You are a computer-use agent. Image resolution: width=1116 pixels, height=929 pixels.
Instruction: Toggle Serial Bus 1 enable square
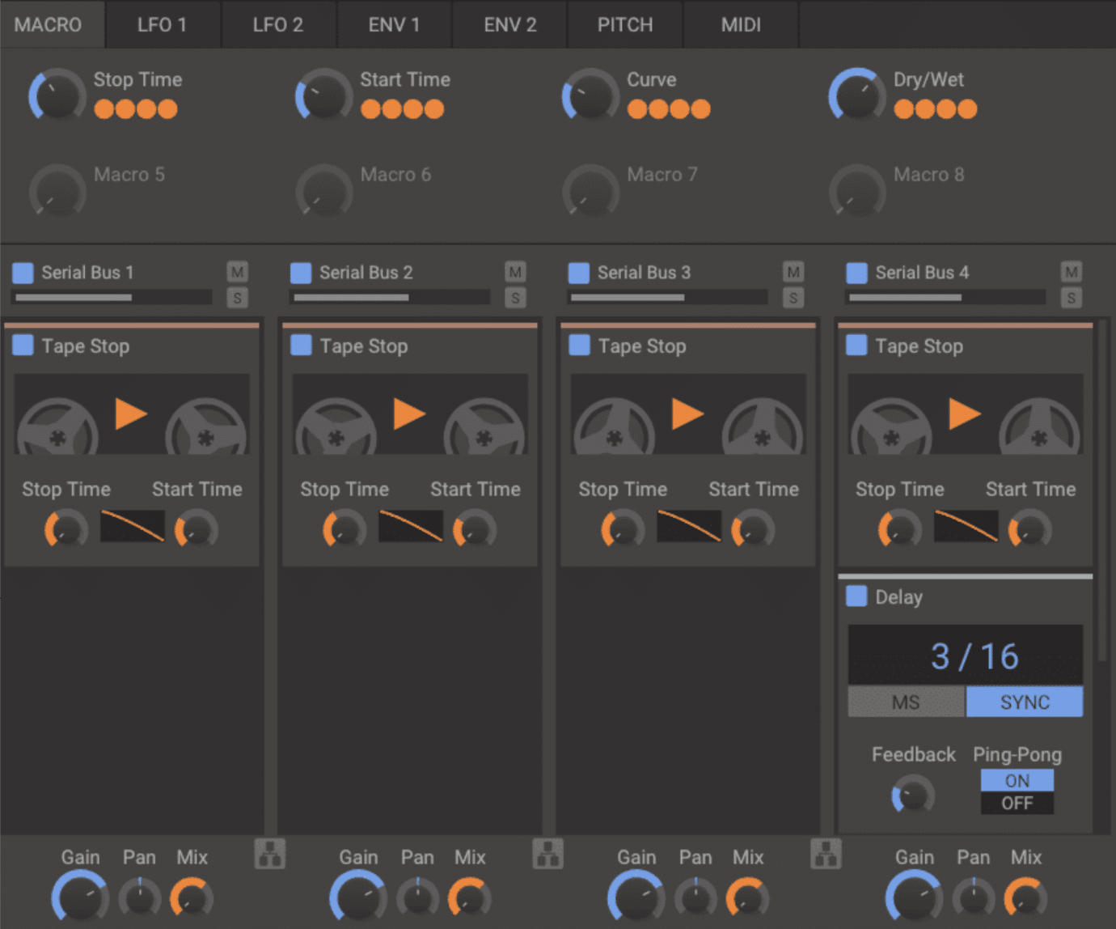click(23, 273)
